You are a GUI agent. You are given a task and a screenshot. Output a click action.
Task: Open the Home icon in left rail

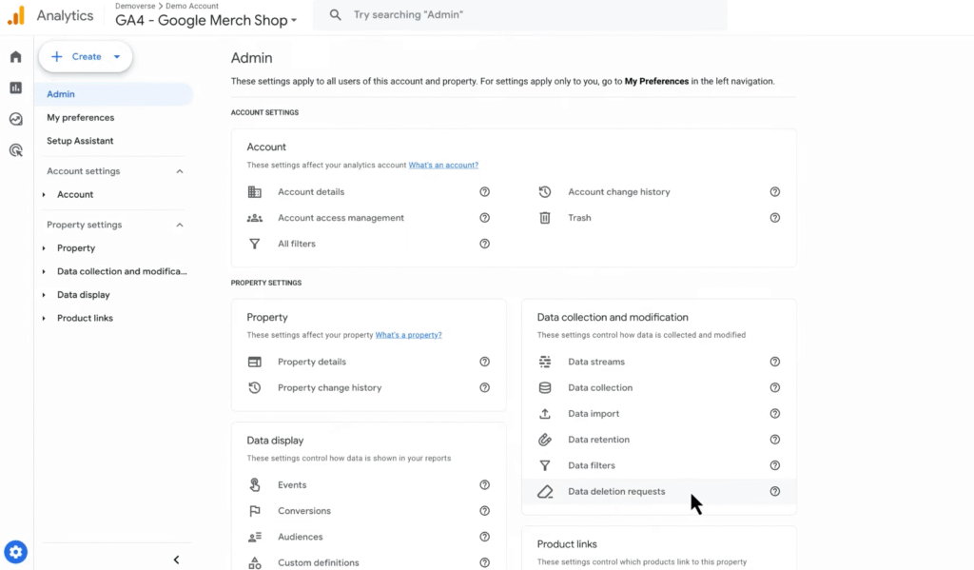(x=15, y=56)
